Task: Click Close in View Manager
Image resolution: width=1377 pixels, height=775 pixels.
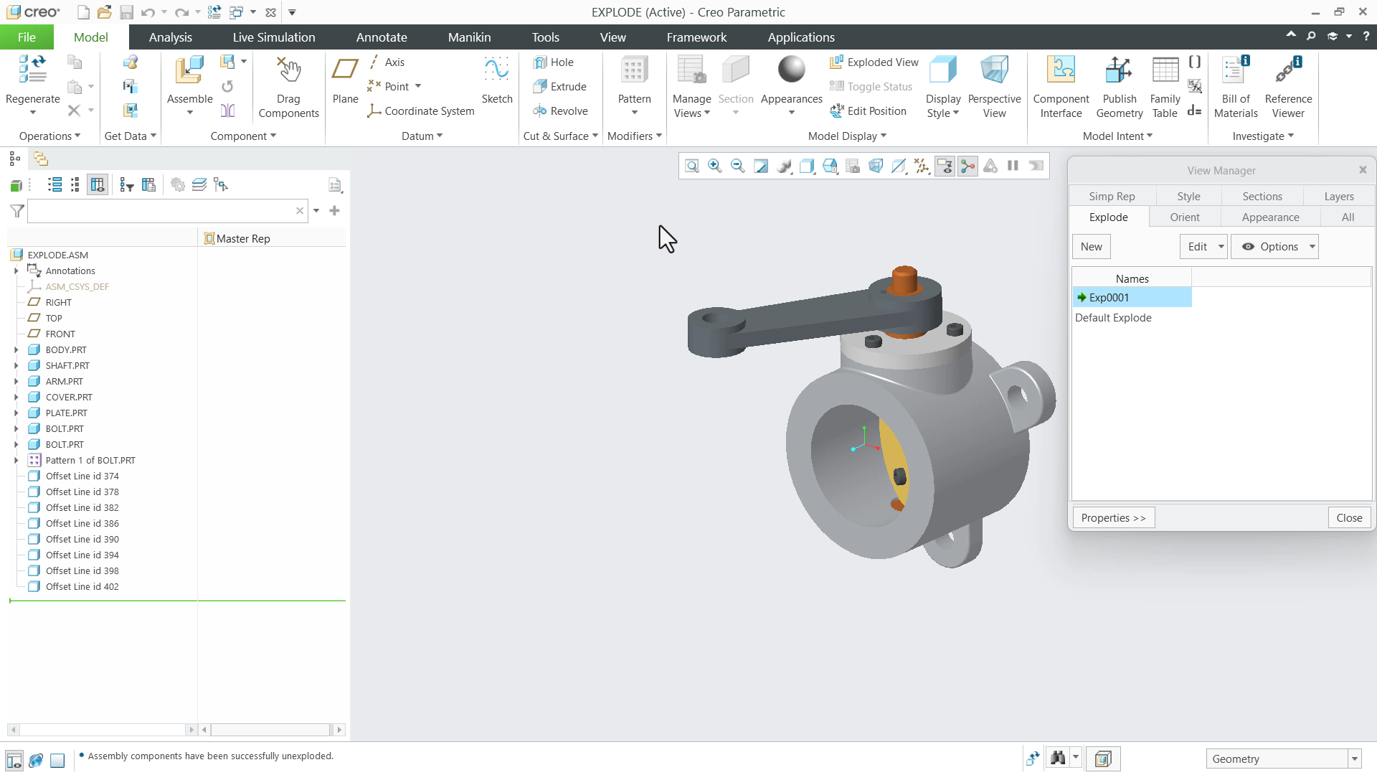Action: (1349, 518)
